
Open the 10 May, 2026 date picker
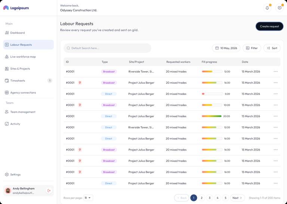226,48
